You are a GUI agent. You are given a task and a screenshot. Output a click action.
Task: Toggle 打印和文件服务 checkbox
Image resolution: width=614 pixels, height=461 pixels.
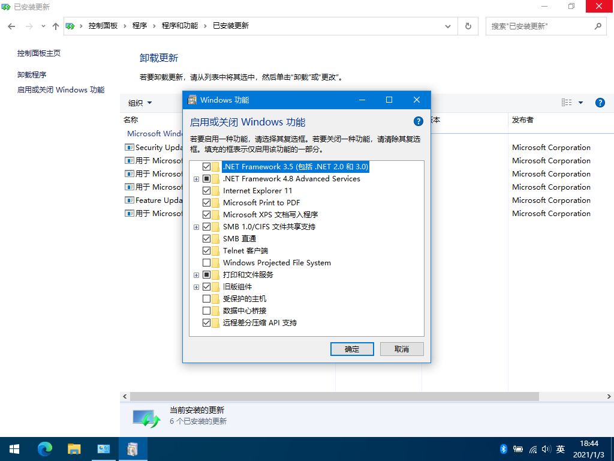[x=206, y=275]
